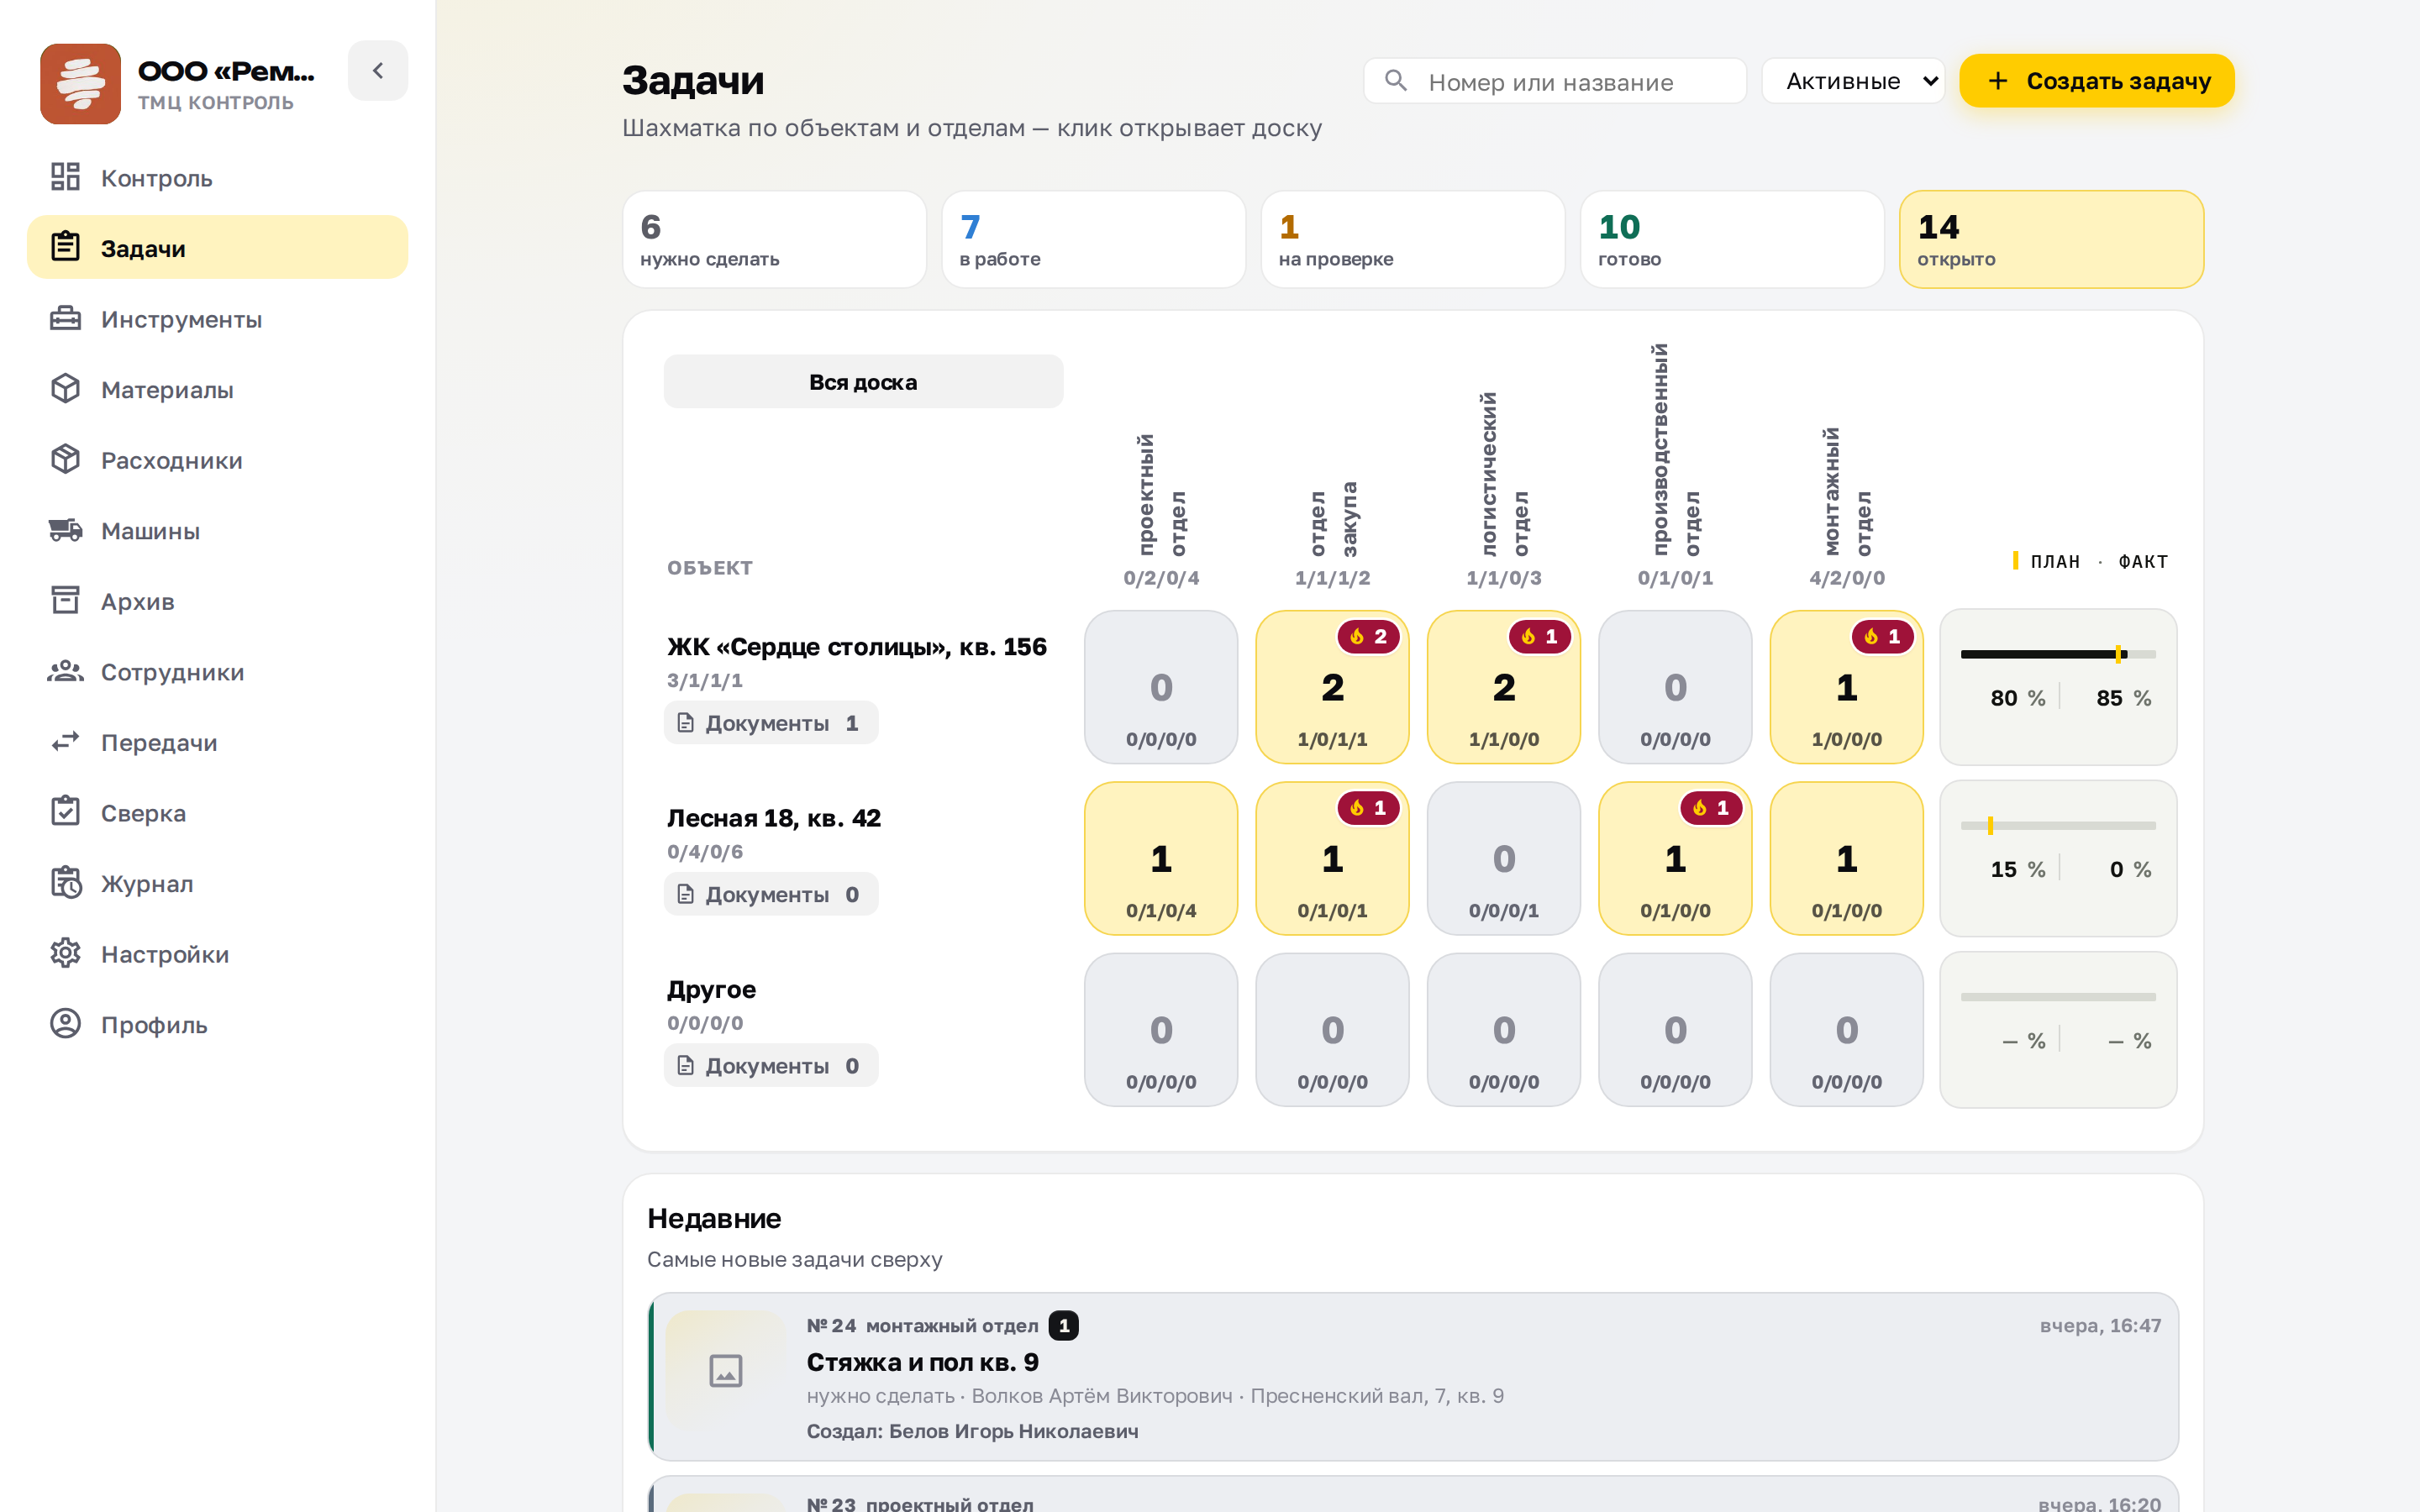The height and width of the screenshot is (1512, 2420).
Task: Filter by 10 готово card
Action: coord(1732,240)
